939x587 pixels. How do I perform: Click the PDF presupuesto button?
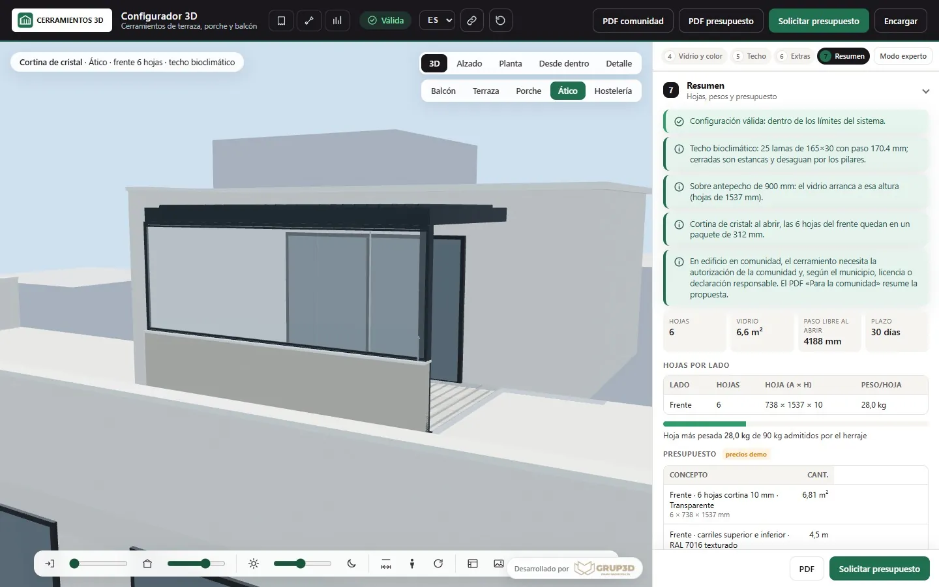(721, 21)
